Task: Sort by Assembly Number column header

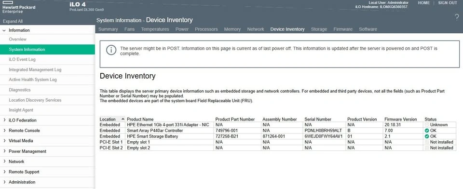Action: 280,119
